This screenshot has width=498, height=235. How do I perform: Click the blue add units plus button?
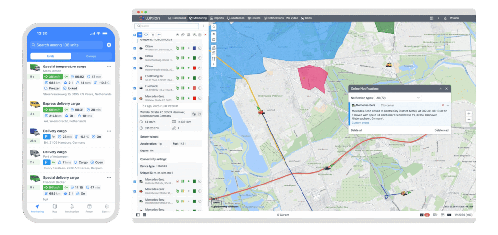point(140,35)
